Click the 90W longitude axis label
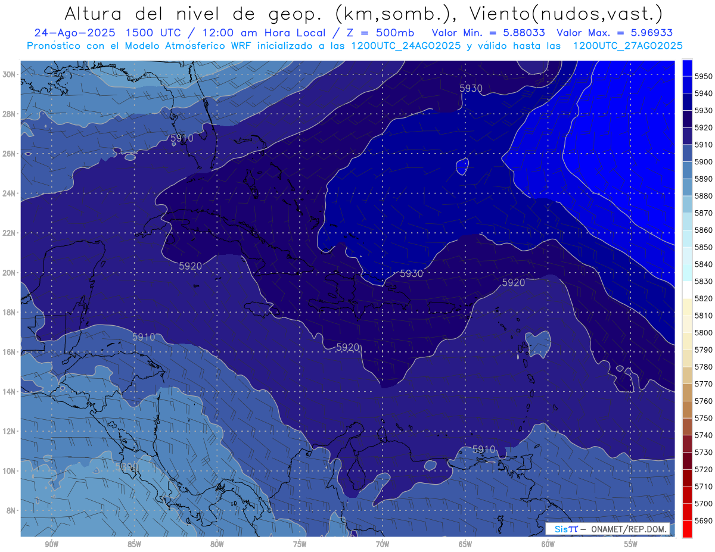 coord(51,544)
